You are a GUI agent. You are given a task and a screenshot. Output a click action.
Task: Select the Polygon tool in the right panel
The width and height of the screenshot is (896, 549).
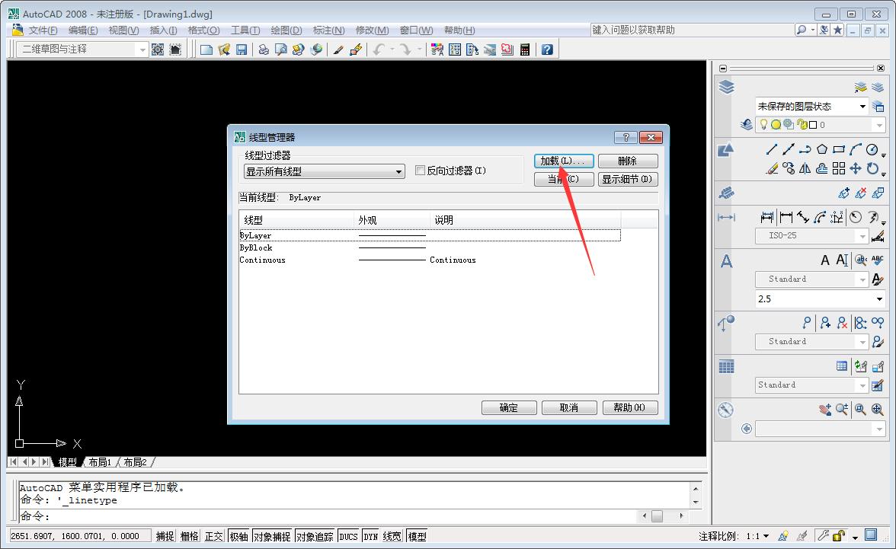tap(822, 150)
